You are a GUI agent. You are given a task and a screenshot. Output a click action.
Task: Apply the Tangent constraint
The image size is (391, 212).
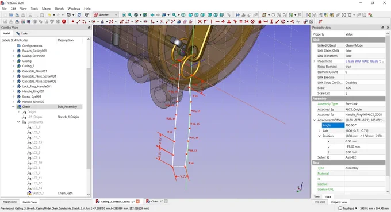click(x=235, y=21)
